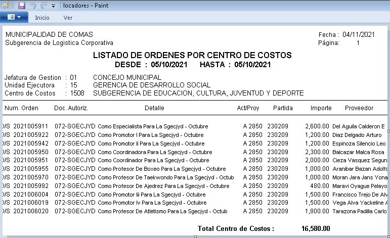Click order number 2021005951

[x=30, y=160]
